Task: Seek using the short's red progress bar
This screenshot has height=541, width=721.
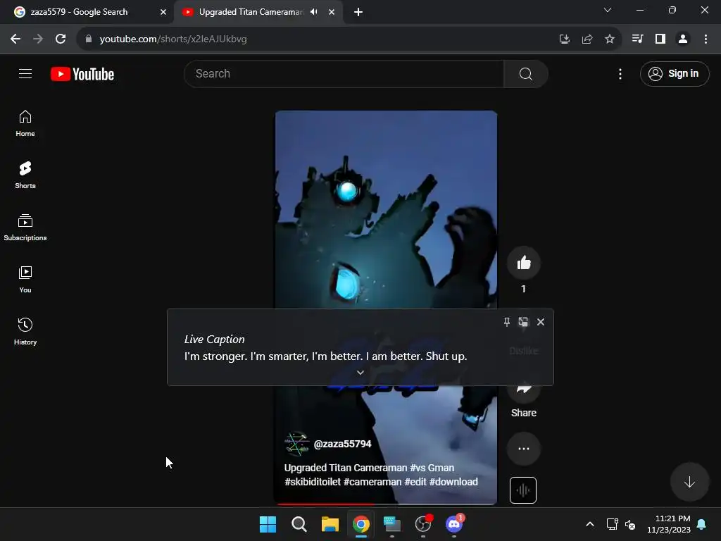Action: click(385, 504)
